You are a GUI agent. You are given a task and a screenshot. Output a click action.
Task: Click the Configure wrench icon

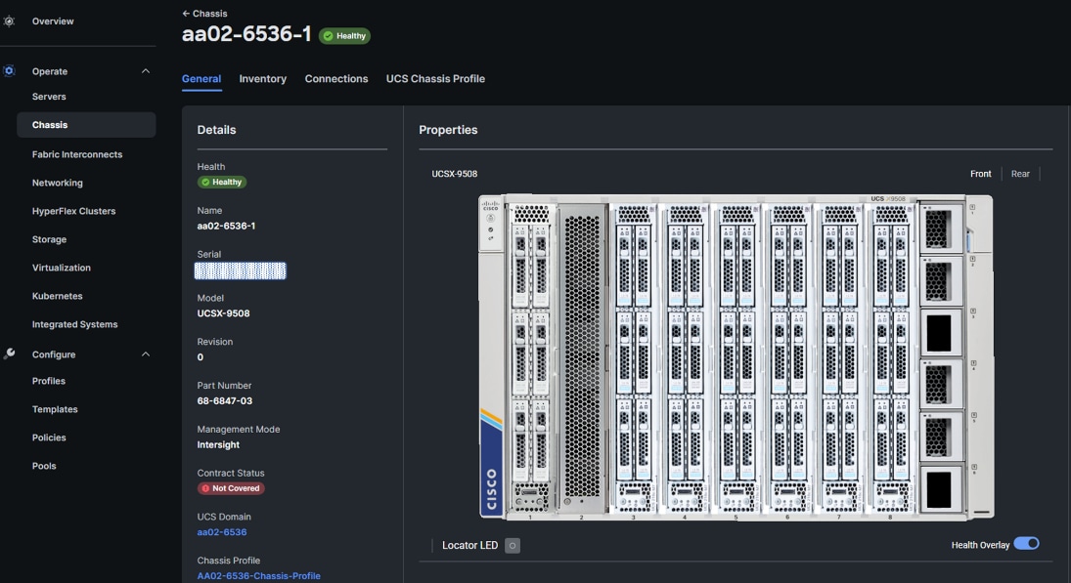click(x=9, y=354)
